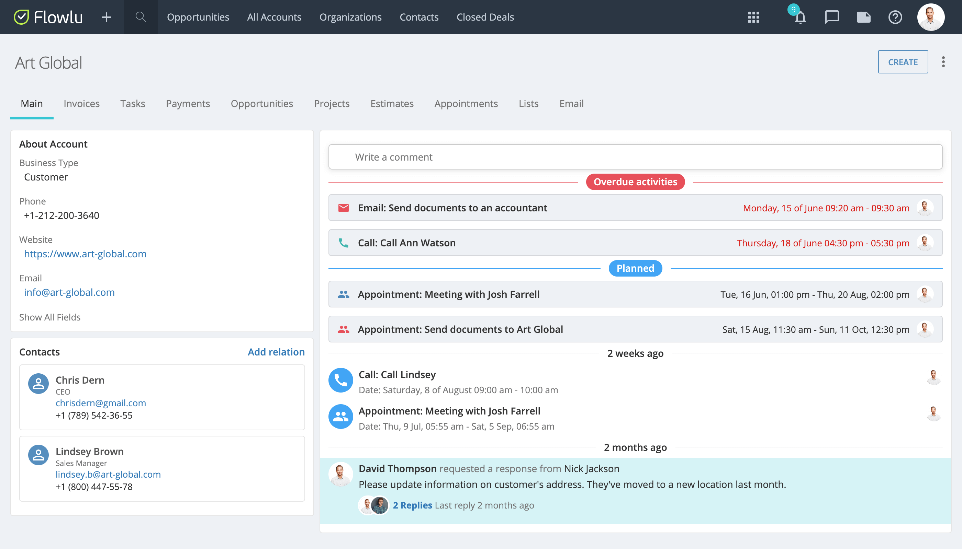
Task: Open the user profile avatar in top bar
Action: [x=931, y=17]
